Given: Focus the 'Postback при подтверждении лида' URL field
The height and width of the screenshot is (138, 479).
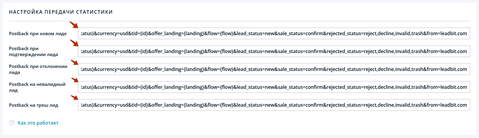Looking at the screenshot, I should pos(274,51).
